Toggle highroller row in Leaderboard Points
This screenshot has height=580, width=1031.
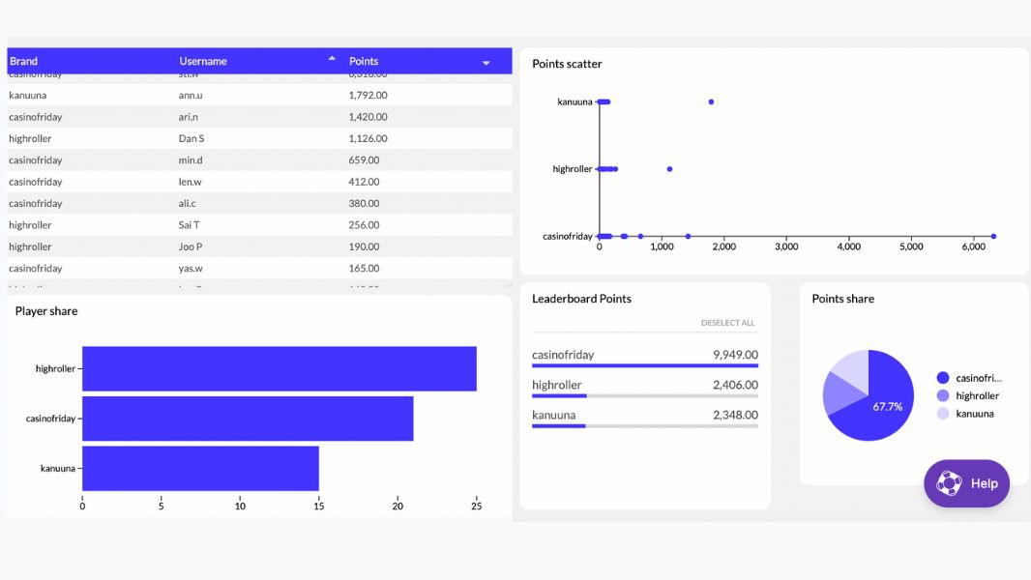click(x=645, y=386)
